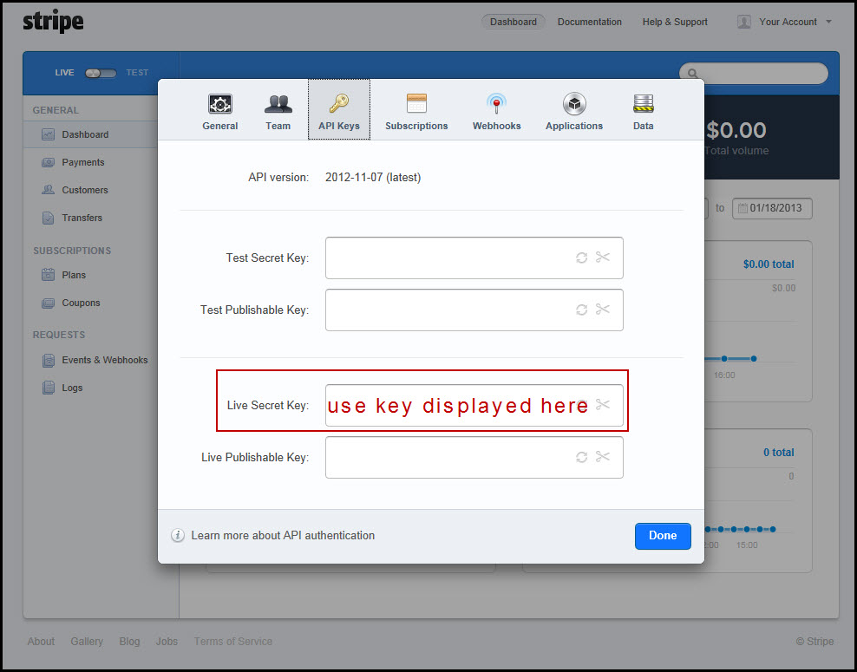Click scissors icon for Live Secret Key

pyautogui.click(x=602, y=404)
